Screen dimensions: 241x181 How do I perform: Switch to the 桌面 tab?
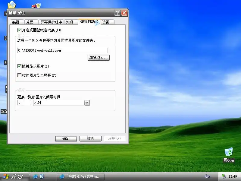click(x=31, y=22)
